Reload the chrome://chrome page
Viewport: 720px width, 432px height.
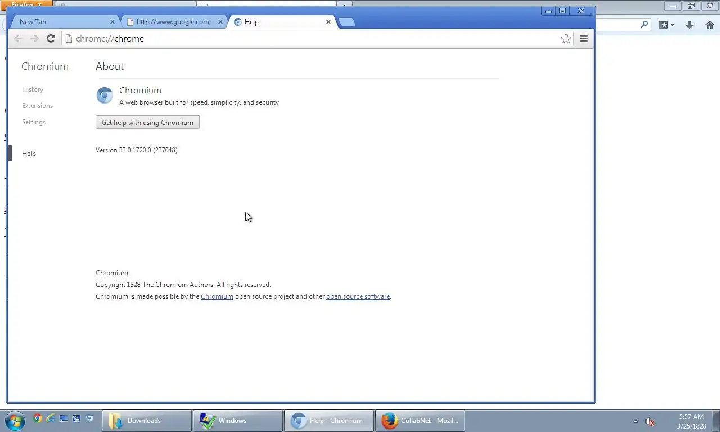click(x=51, y=38)
